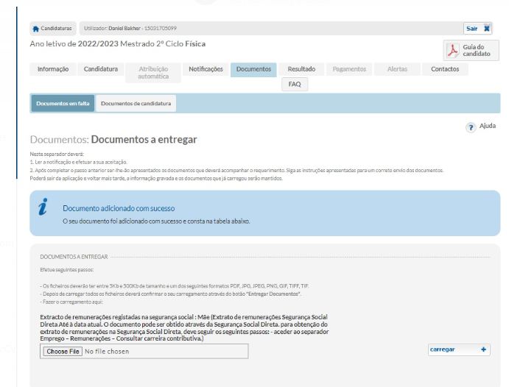This screenshot has width=509, height=387.
Task: Select the Pagamentos tab
Action: point(349,69)
